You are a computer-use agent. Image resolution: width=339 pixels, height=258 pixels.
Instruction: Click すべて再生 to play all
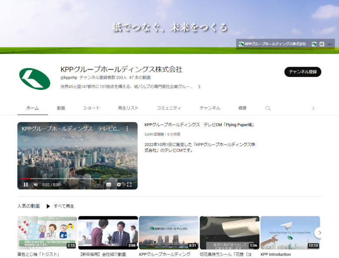[64, 206]
